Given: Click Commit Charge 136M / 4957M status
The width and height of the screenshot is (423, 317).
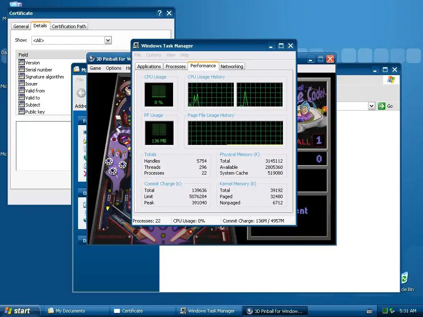Looking at the screenshot, I should 253,221.
